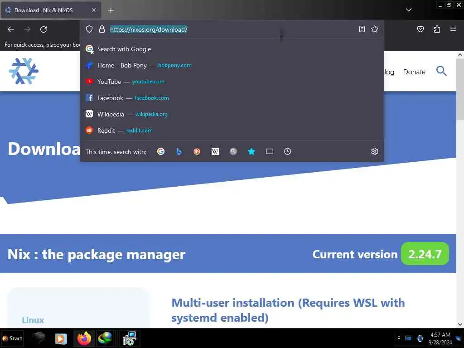The height and width of the screenshot is (348, 464).
Task: Search this time with Bing icon
Action: (179, 151)
